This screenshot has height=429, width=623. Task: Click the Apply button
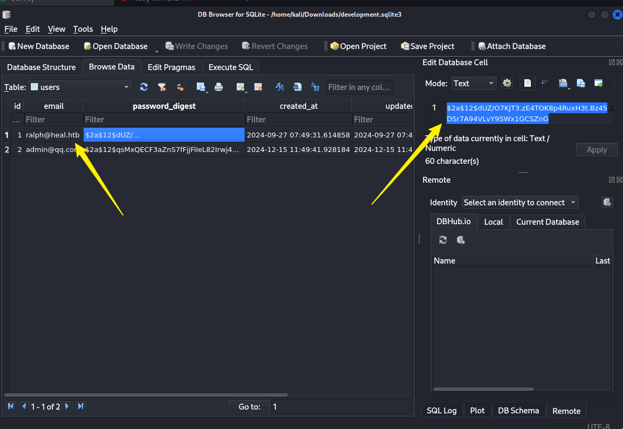(x=597, y=150)
